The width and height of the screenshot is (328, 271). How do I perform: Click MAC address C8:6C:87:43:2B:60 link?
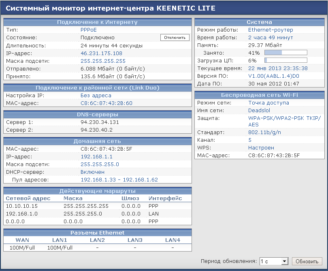pyautogui.click(x=106, y=103)
